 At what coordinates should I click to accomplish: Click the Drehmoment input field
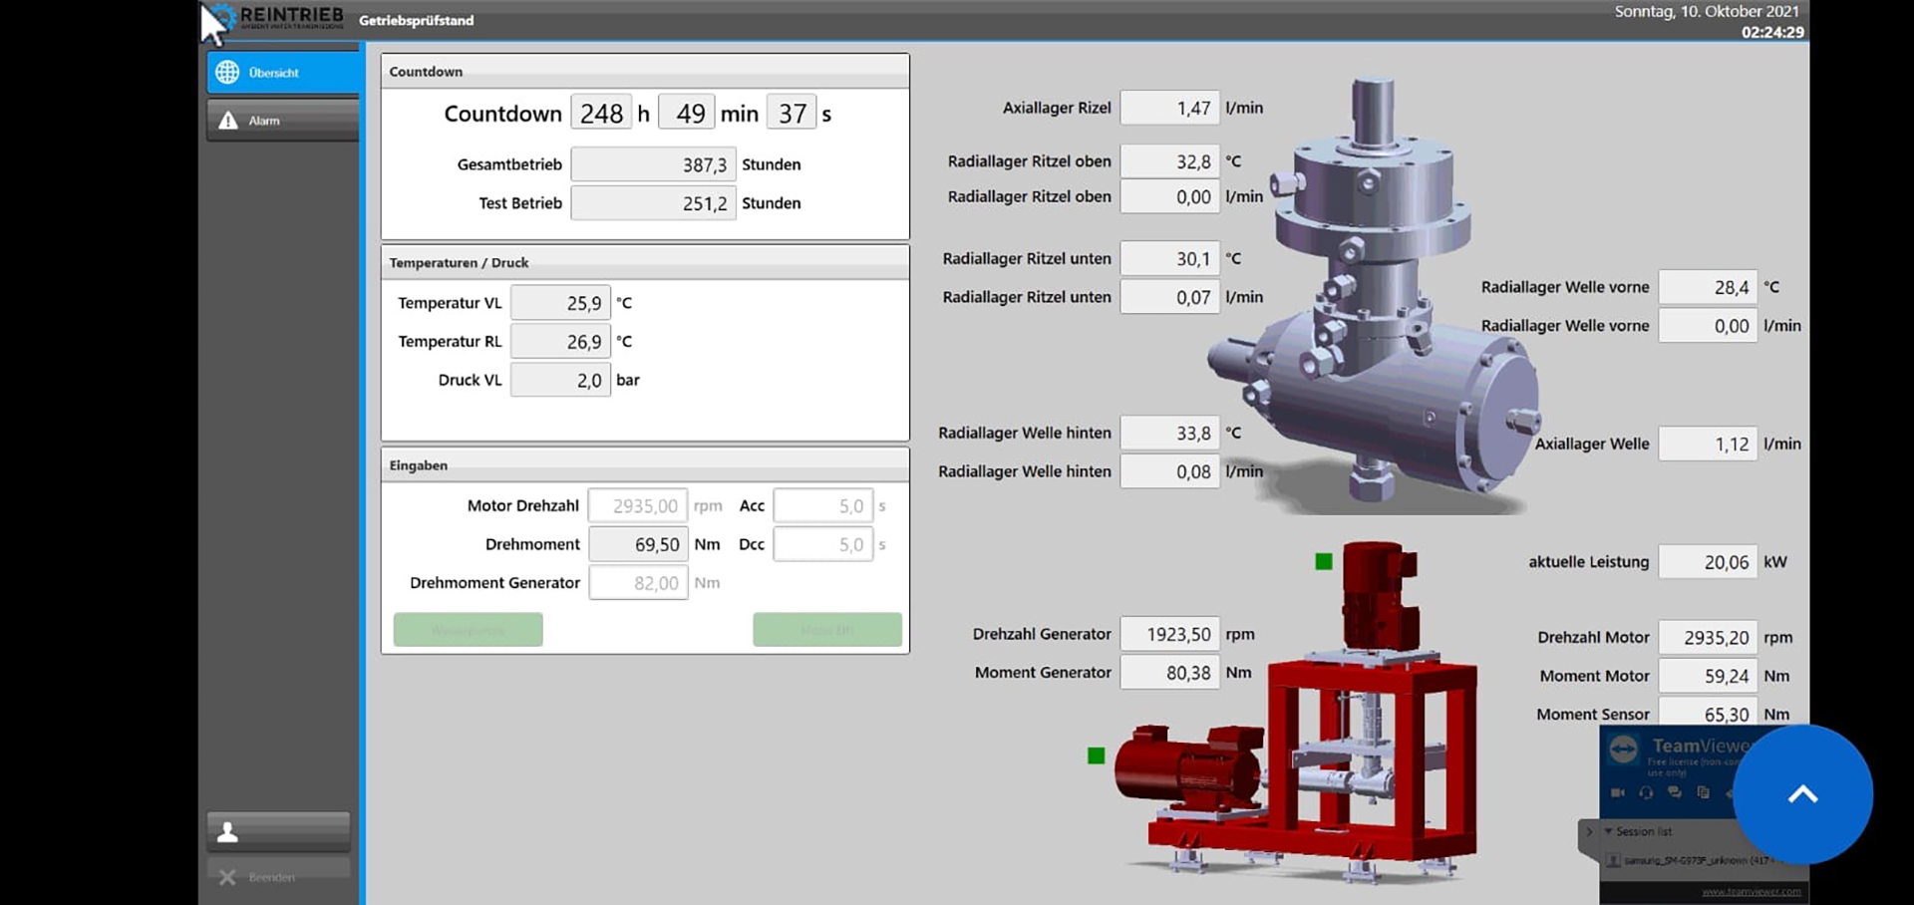coord(638,544)
